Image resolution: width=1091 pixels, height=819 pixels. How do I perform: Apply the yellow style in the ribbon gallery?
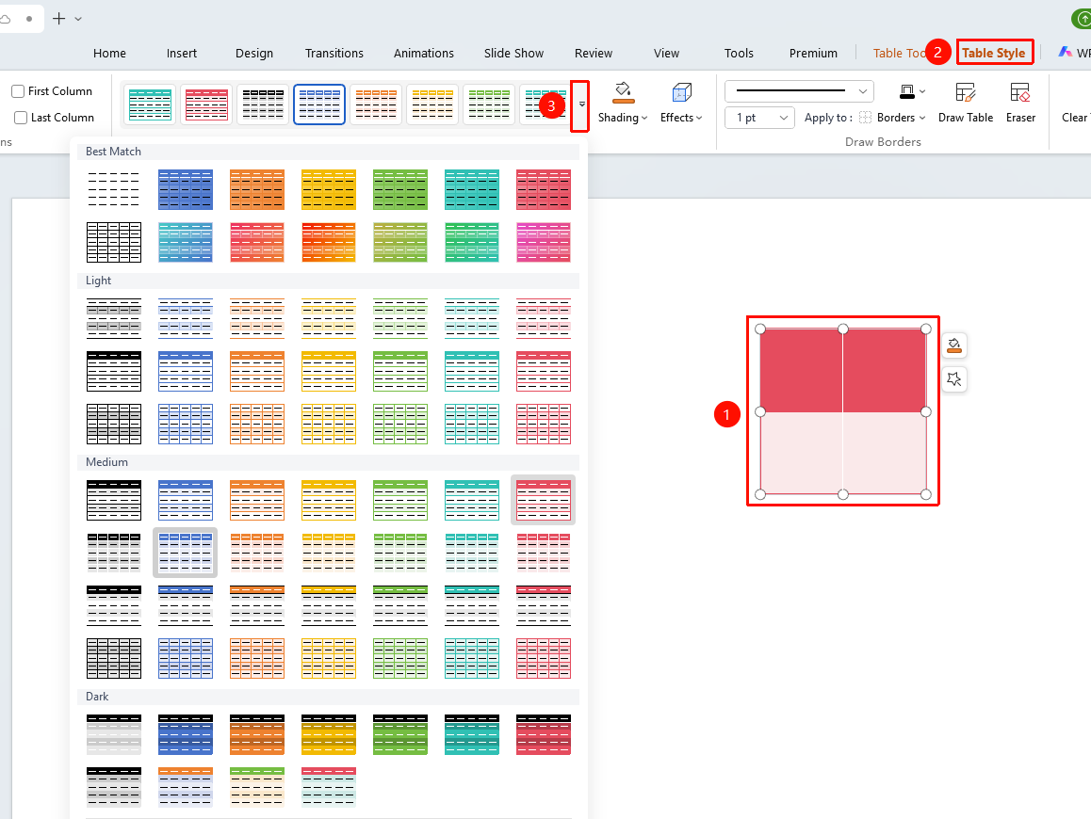click(x=432, y=104)
